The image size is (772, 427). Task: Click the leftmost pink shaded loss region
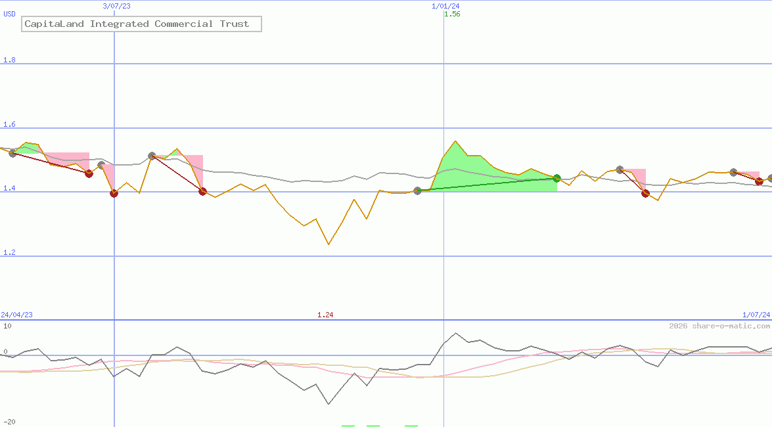point(66,160)
